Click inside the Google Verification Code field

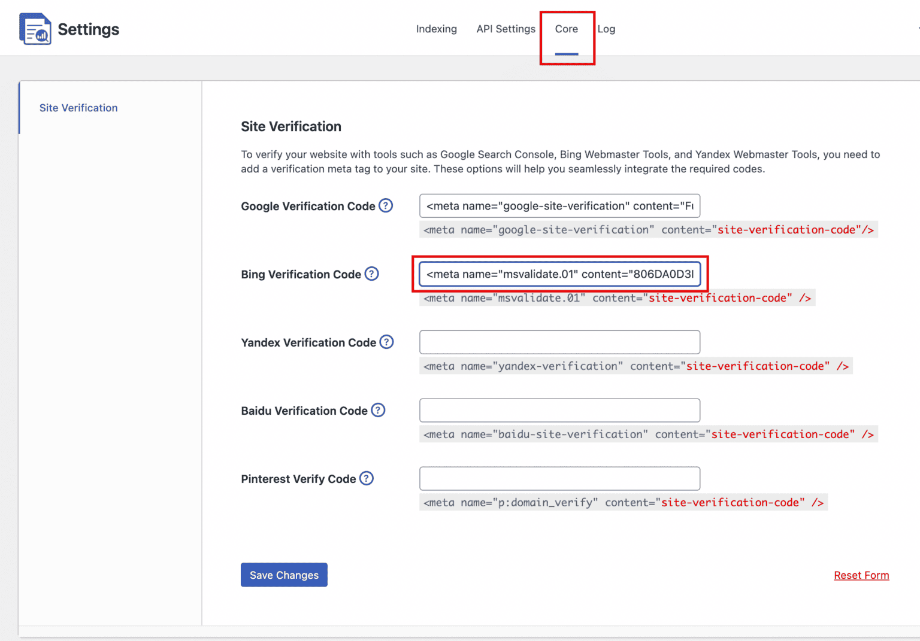559,206
